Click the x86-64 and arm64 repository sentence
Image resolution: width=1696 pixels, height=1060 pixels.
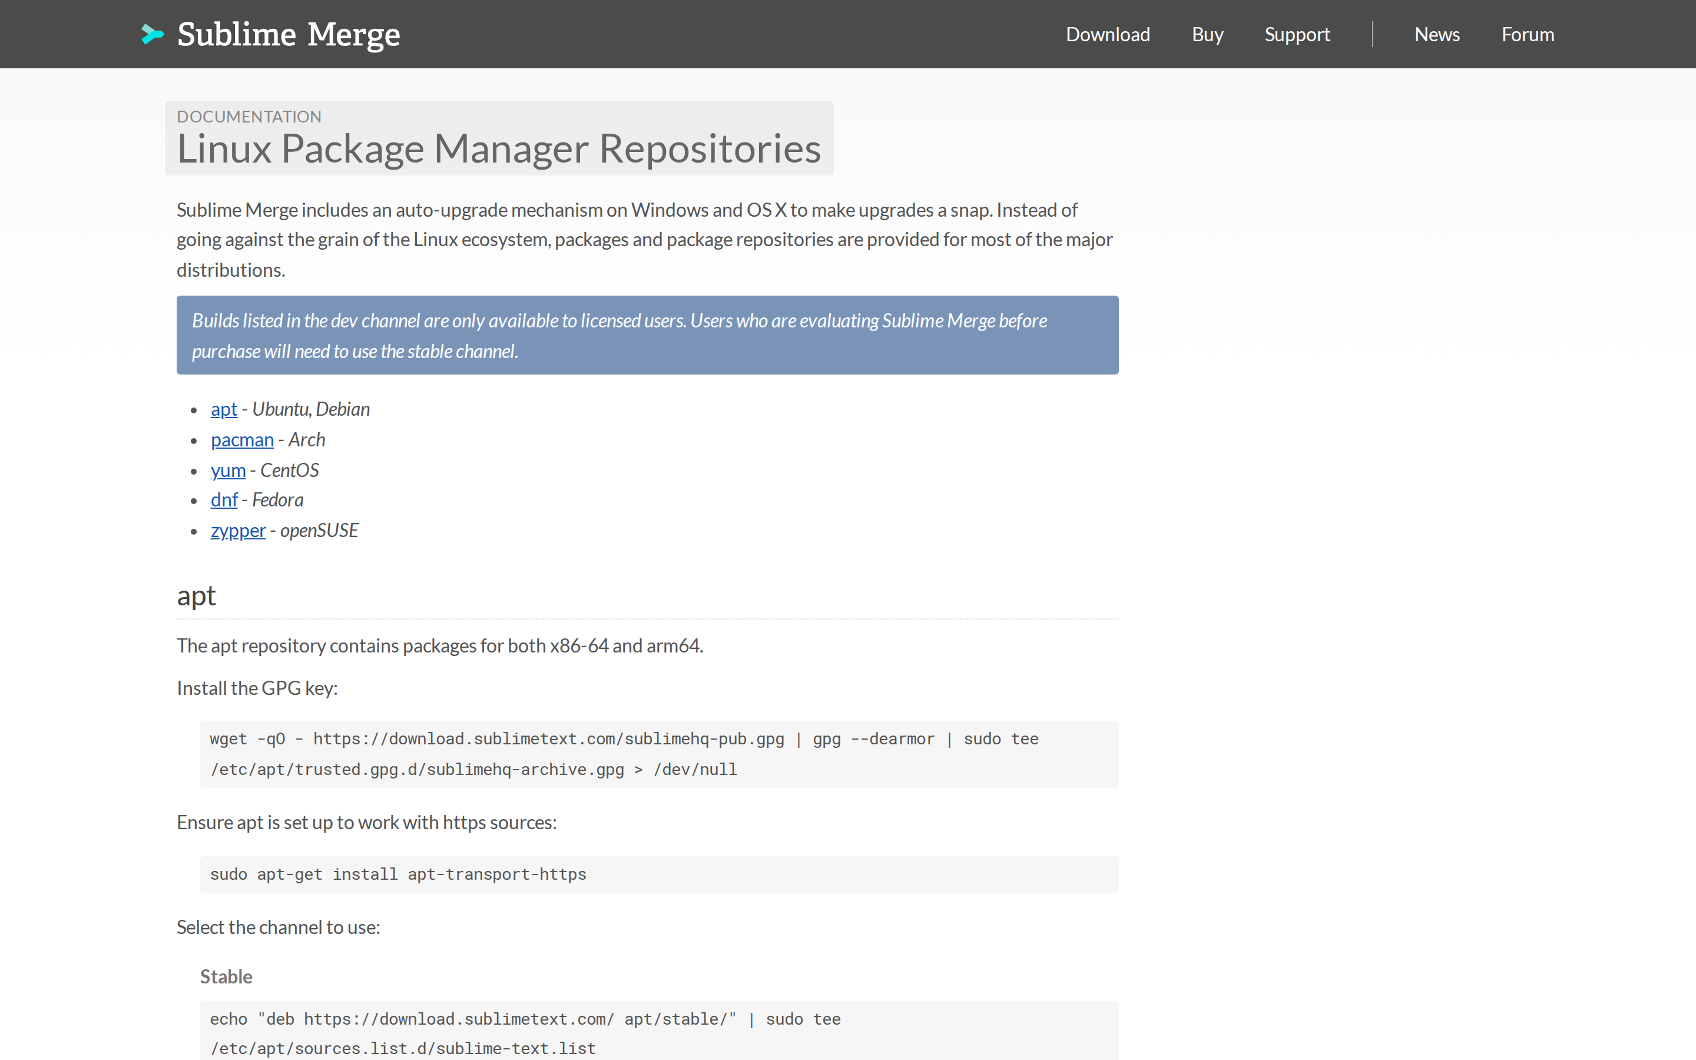coord(439,645)
